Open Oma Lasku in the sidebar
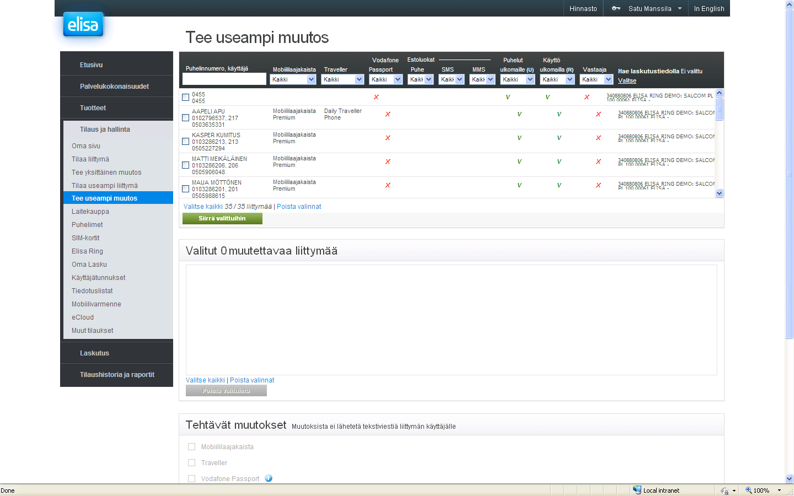794x496 pixels. coord(89,265)
